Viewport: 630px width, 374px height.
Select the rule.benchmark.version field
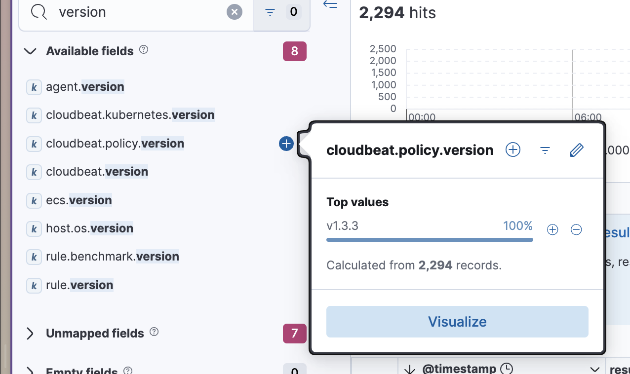tap(112, 256)
